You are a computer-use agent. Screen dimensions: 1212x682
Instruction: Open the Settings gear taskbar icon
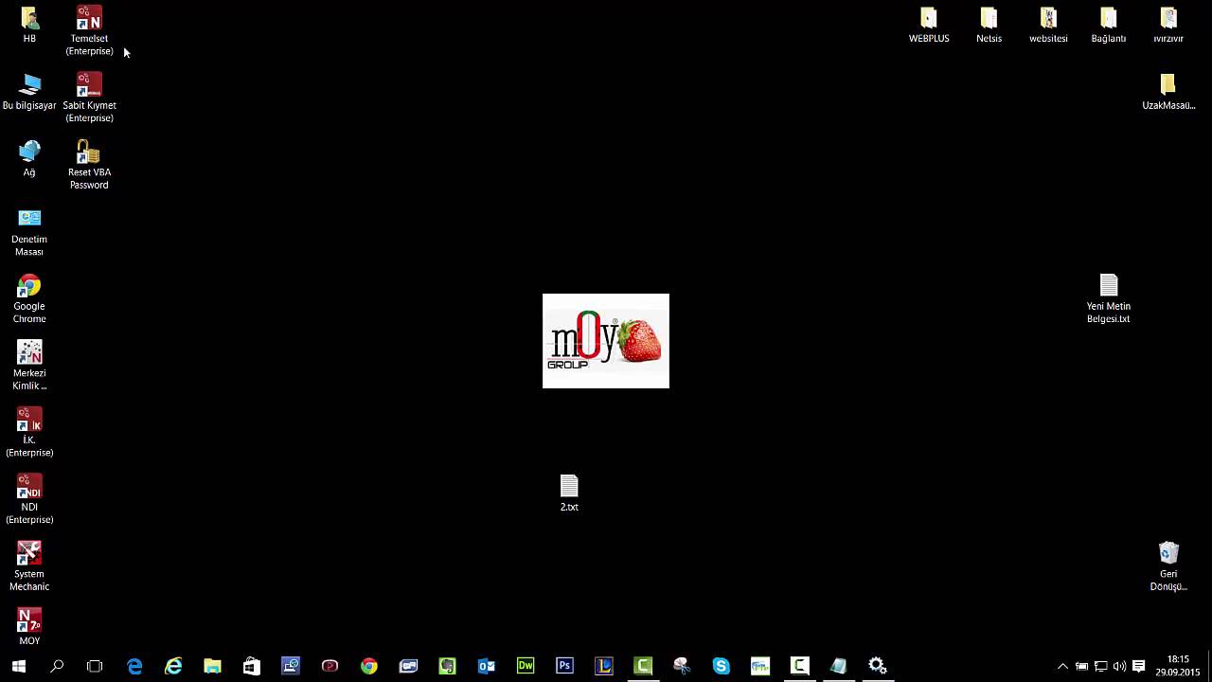(x=878, y=666)
